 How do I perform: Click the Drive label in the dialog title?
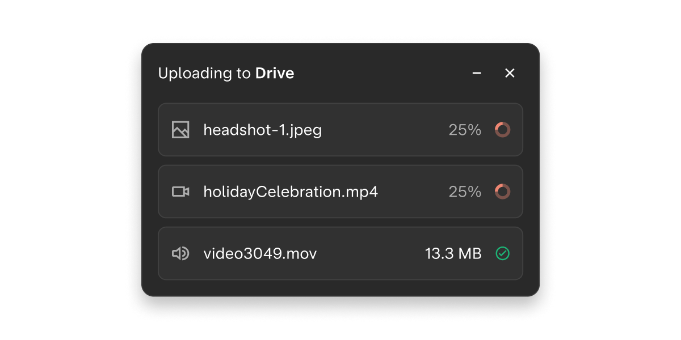[275, 73]
